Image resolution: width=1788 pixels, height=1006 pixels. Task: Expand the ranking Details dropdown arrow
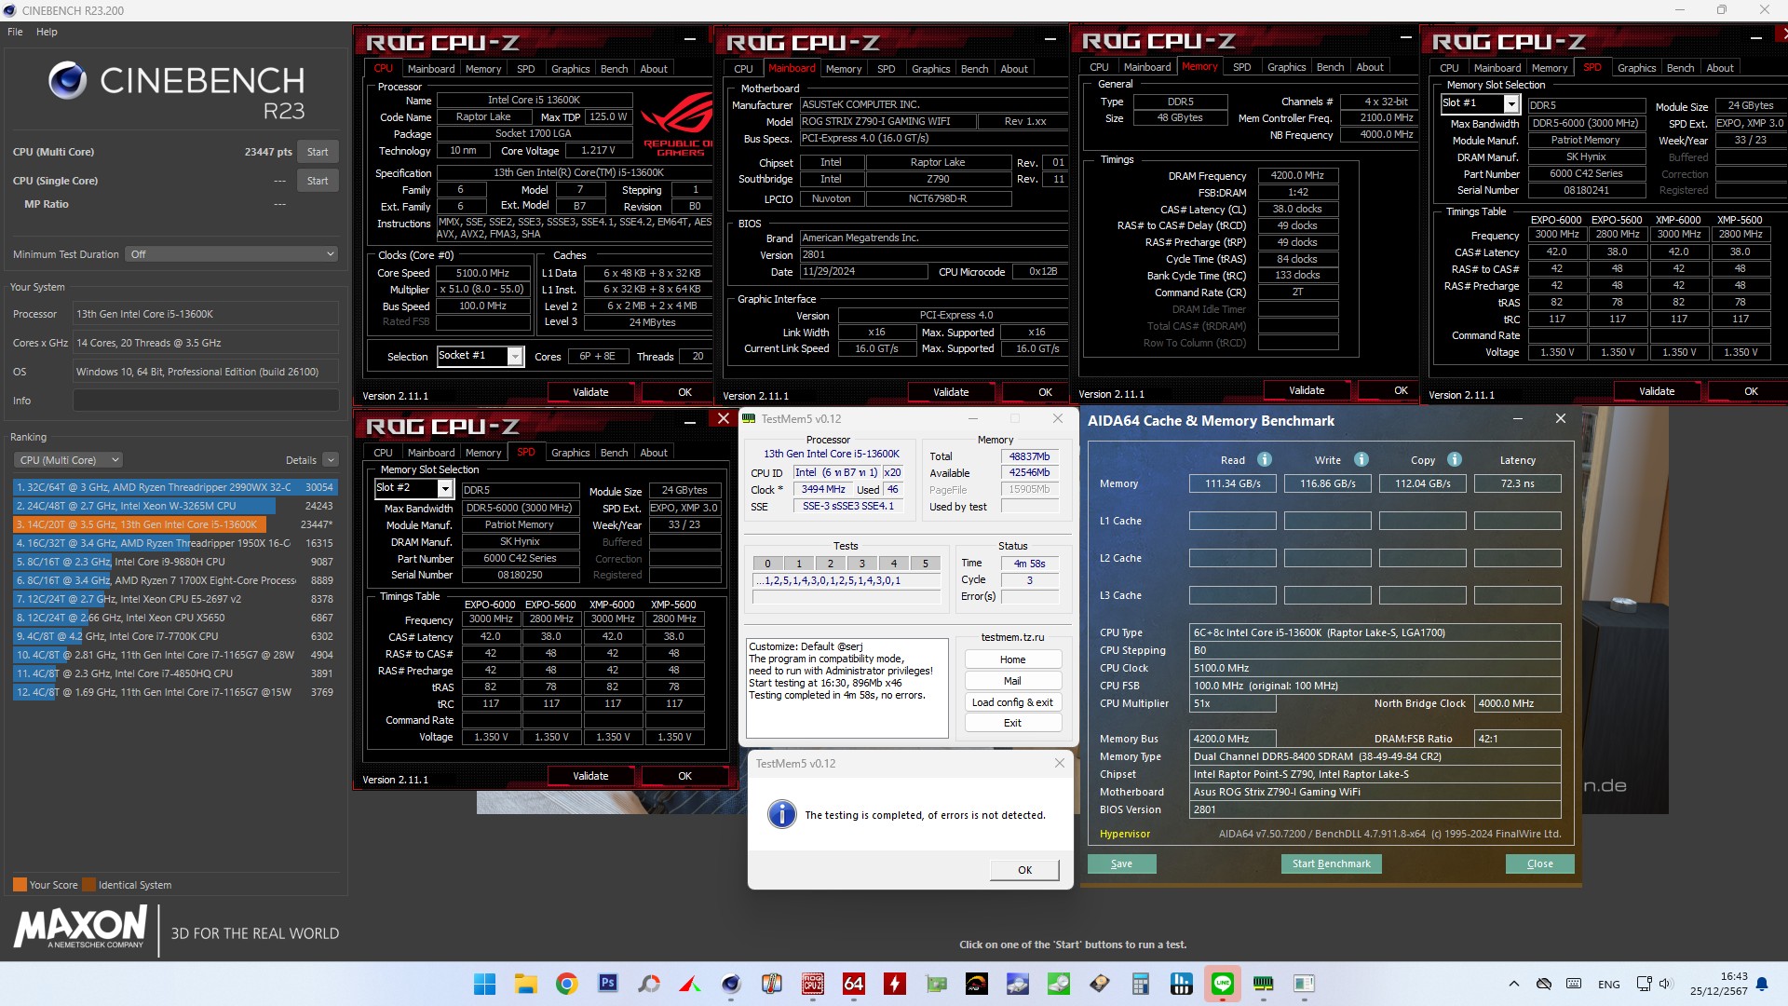[331, 460]
